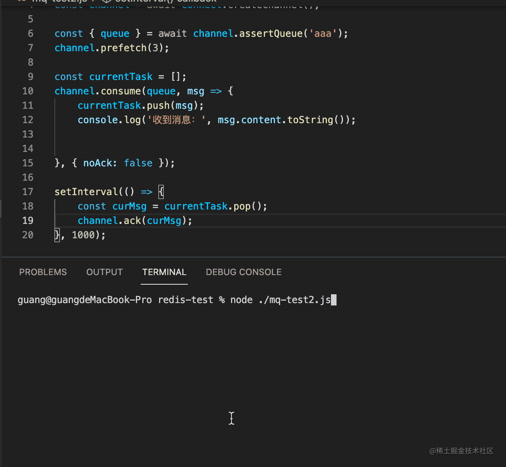Click the highlighted opening brace after setInterval
The height and width of the screenshot is (467, 506).
click(x=161, y=192)
